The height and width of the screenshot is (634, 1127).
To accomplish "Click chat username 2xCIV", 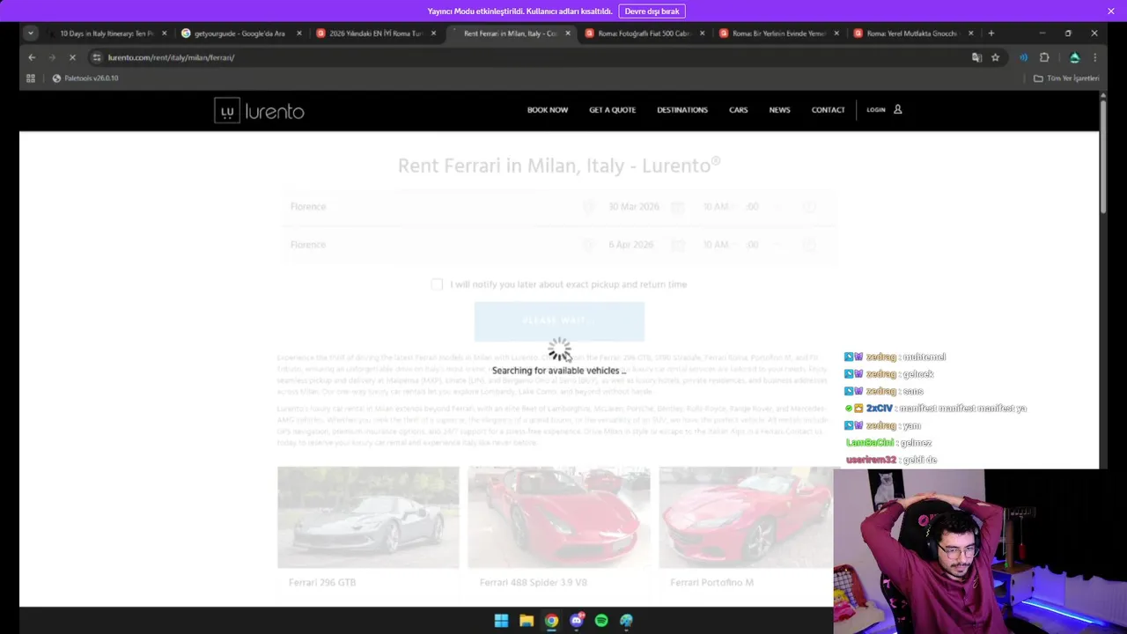I will (x=880, y=409).
